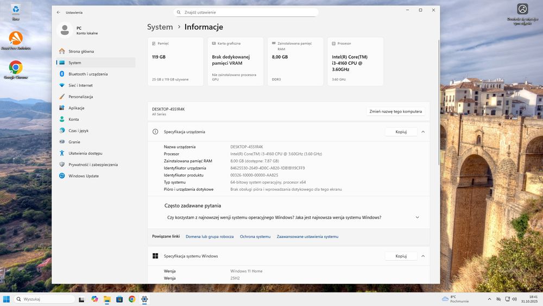The image size is (543, 306).
Task: Open the Pamięć 119 GB card
Action: click(x=175, y=61)
